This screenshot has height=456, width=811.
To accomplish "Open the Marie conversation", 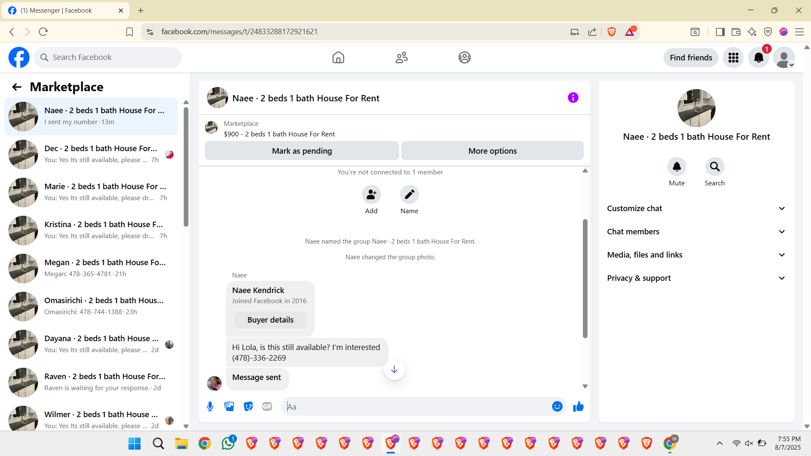I will (91, 193).
